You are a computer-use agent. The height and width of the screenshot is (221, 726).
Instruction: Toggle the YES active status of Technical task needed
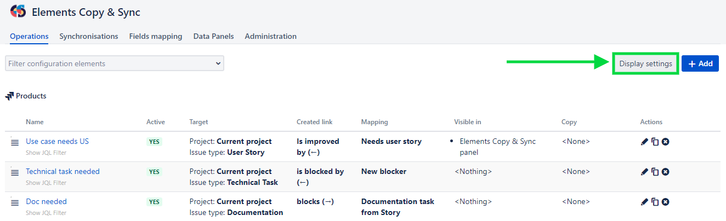154,172
